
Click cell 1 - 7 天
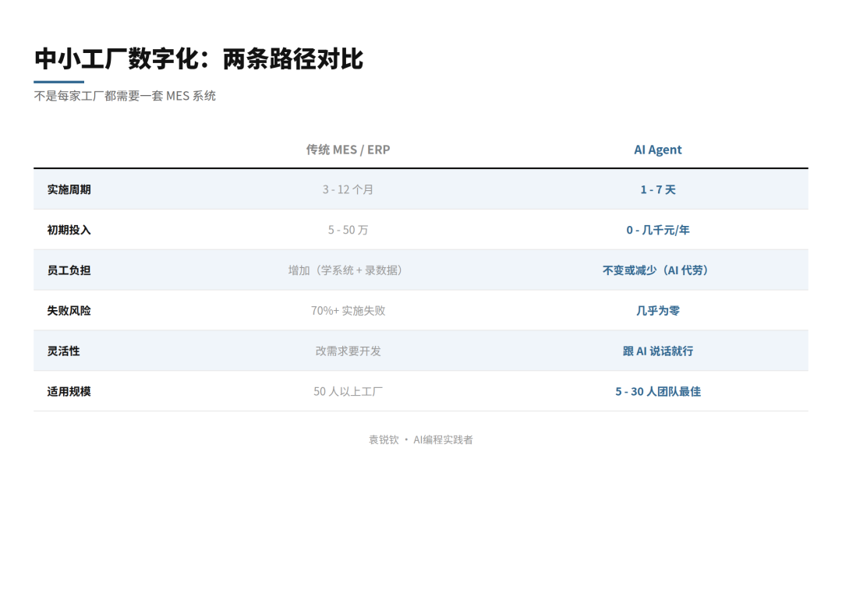(658, 189)
